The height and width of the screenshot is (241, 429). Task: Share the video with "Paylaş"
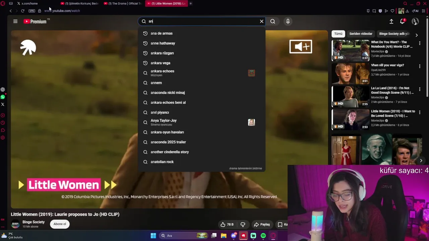click(x=262, y=225)
